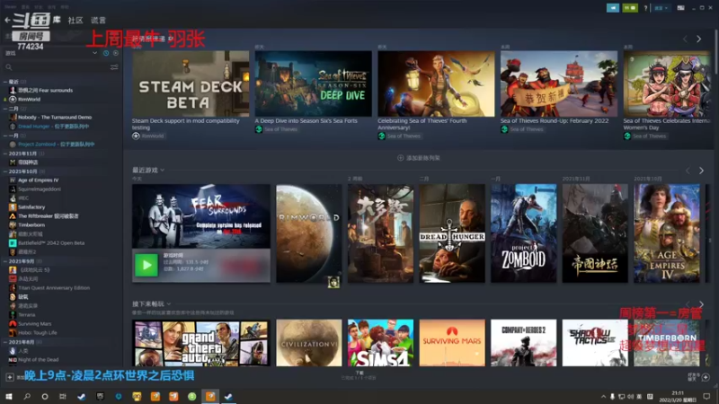Image resolution: width=719 pixels, height=404 pixels.
Task: Open advanced filter sliders icon
Action: point(114,67)
